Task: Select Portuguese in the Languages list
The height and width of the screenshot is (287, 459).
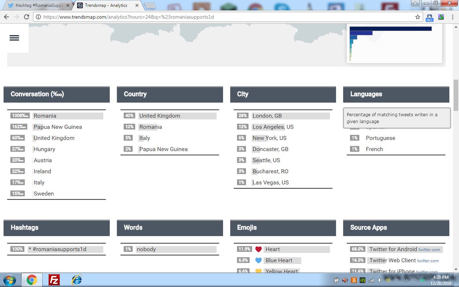Action: pyautogui.click(x=381, y=138)
